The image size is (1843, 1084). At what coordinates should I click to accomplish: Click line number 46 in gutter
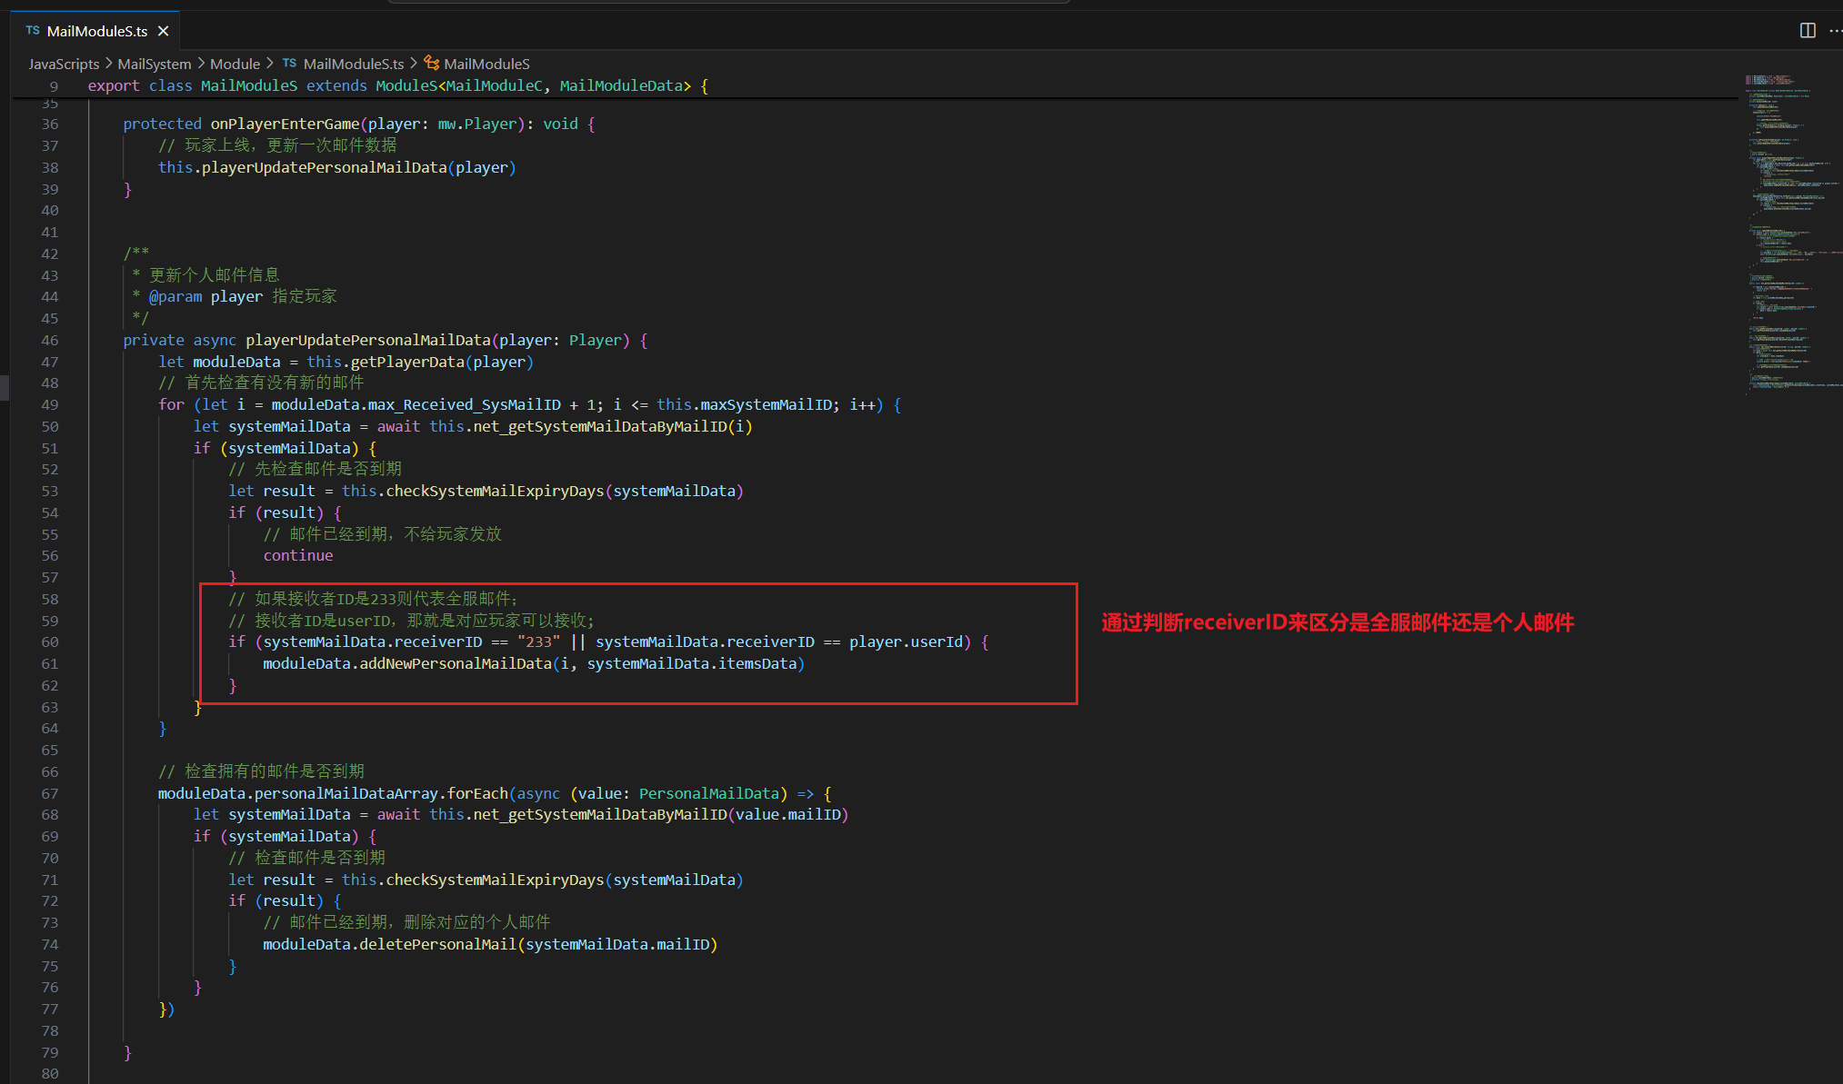[50, 340]
